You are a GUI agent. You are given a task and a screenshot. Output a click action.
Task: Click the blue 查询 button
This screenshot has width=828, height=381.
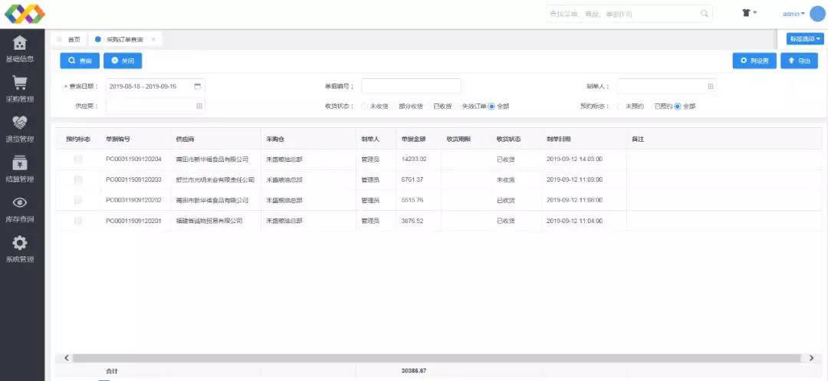point(80,61)
